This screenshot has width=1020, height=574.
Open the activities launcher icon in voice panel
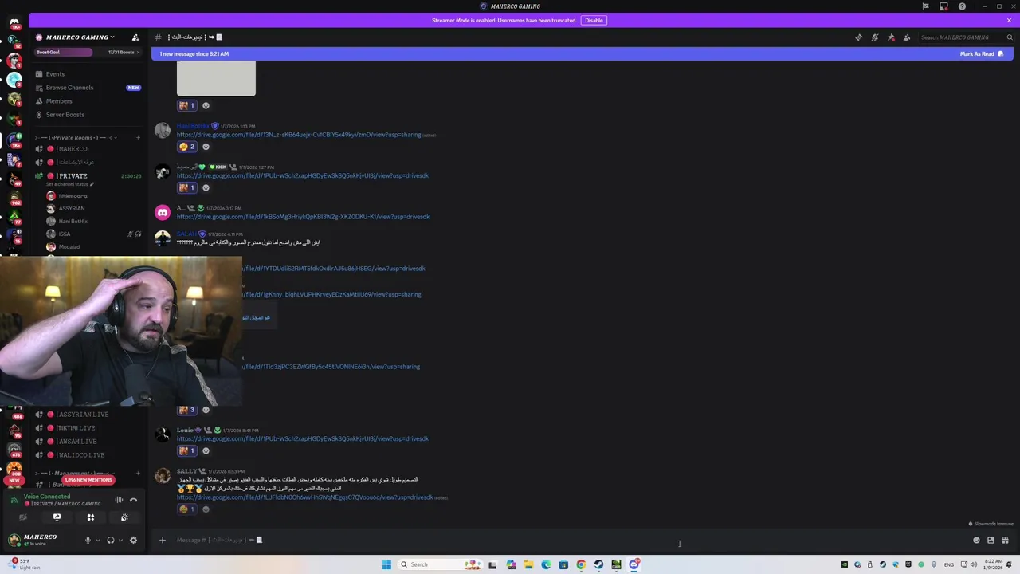pos(90,517)
